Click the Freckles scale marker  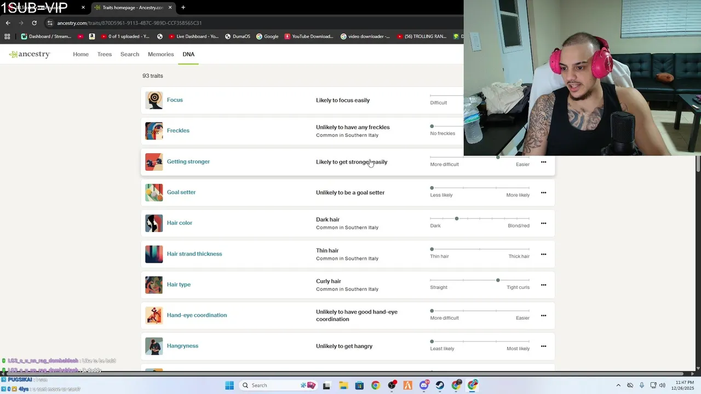click(x=432, y=126)
